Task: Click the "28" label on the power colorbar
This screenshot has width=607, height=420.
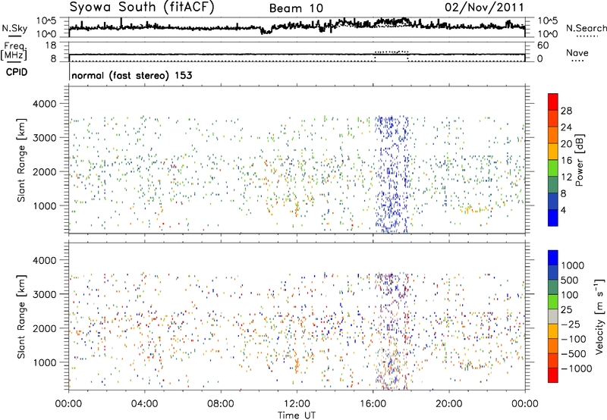Action: pyautogui.click(x=566, y=111)
